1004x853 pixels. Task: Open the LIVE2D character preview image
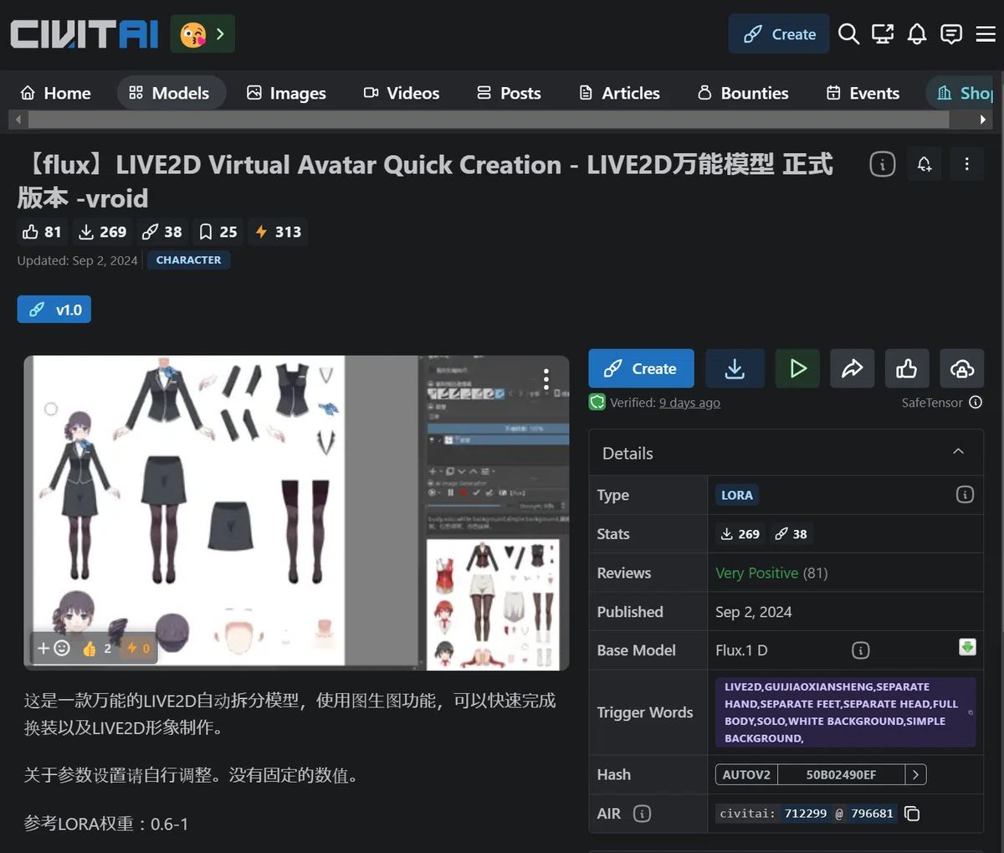(x=296, y=512)
